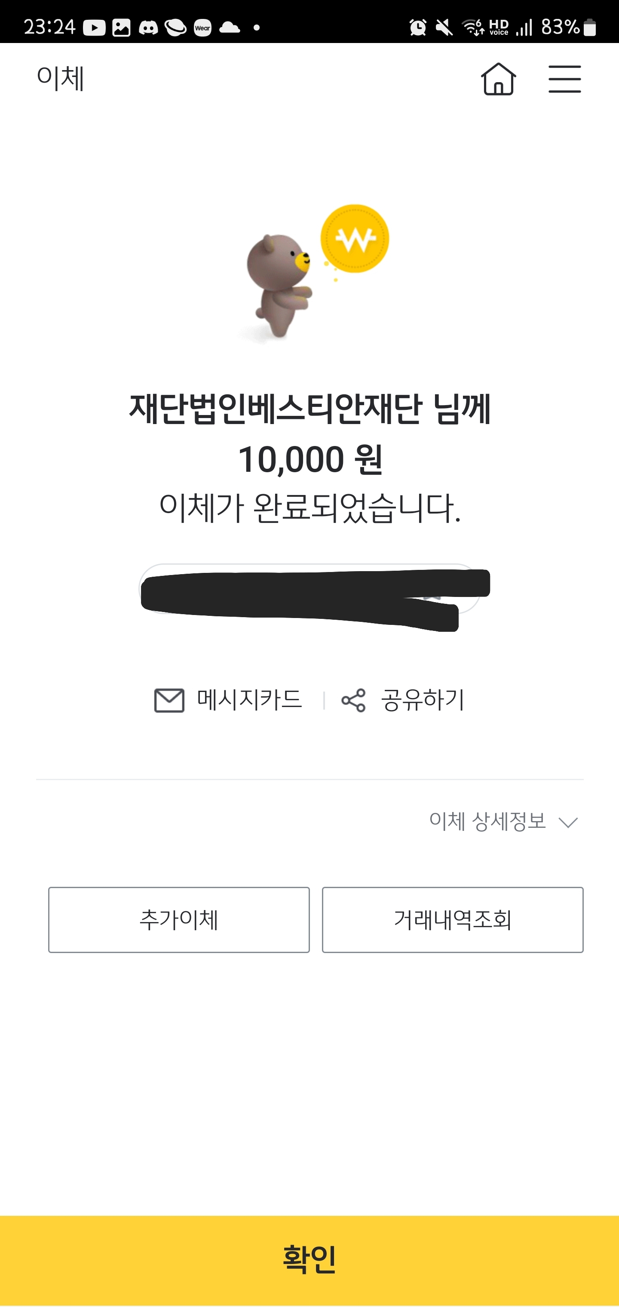The image size is (619, 1307).
Task: Tap the yellow won coin icon
Action: pyautogui.click(x=355, y=238)
